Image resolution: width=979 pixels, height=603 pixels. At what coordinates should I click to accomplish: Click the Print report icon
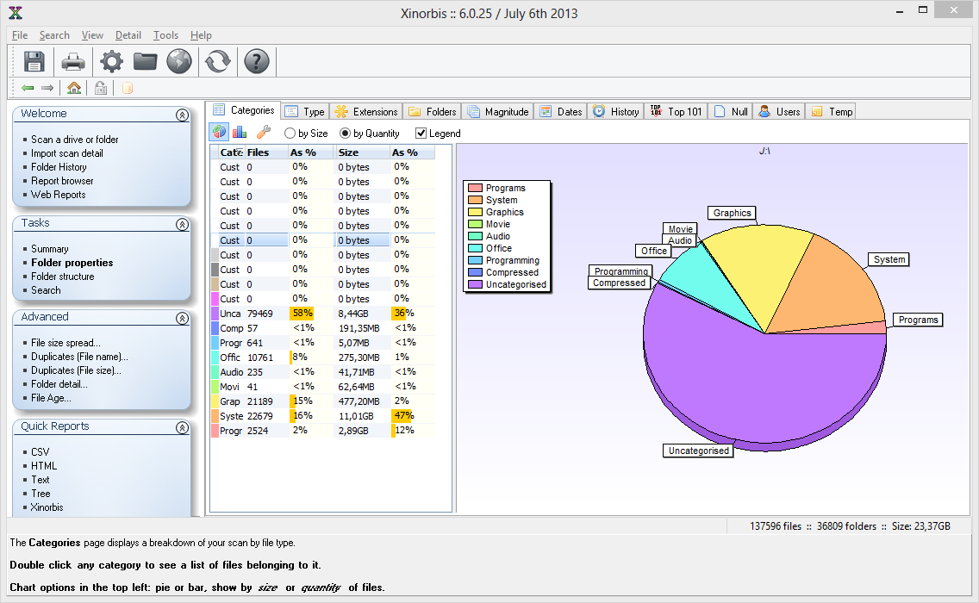pos(73,61)
